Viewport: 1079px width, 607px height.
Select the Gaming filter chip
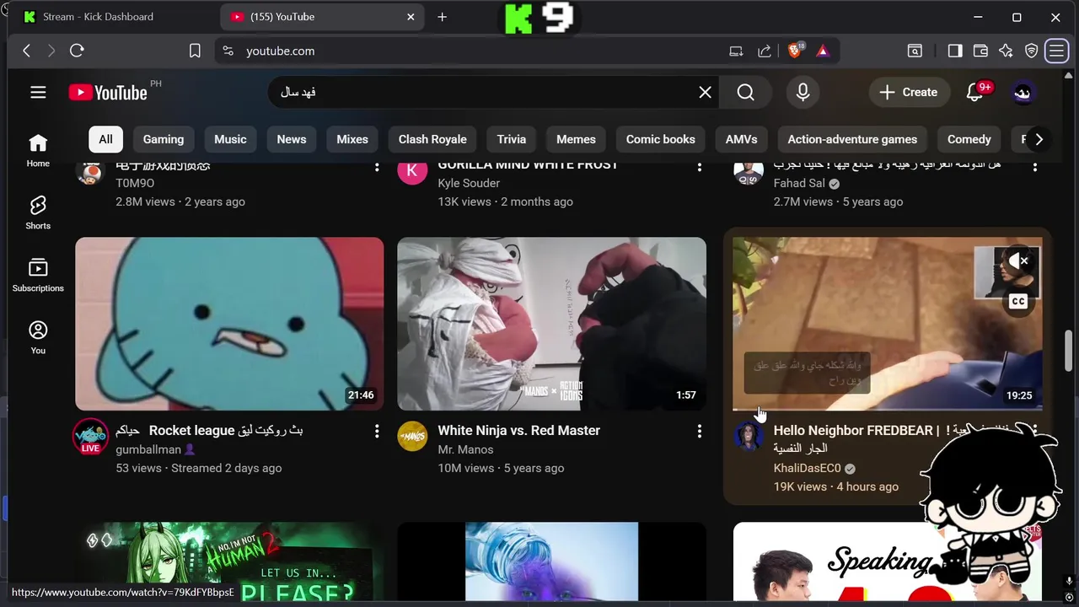tap(164, 139)
